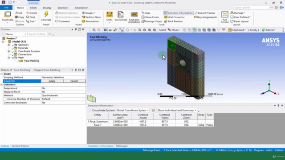This screenshot has width=285, height=160.
Task: Select the Materials tree item
Action: [23, 48]
